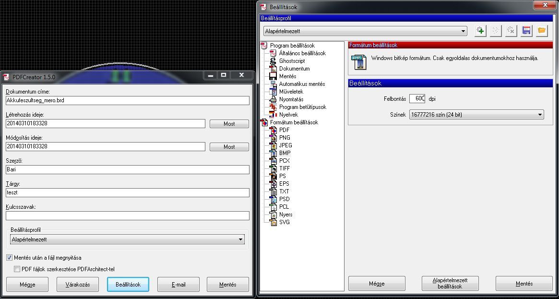Screen dimensions: 559x299
Task: Select Nyelvek language settings
Action: (x=288, y=115)
